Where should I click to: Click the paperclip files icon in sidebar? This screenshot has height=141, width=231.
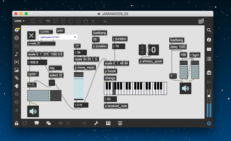coord(17,78)
